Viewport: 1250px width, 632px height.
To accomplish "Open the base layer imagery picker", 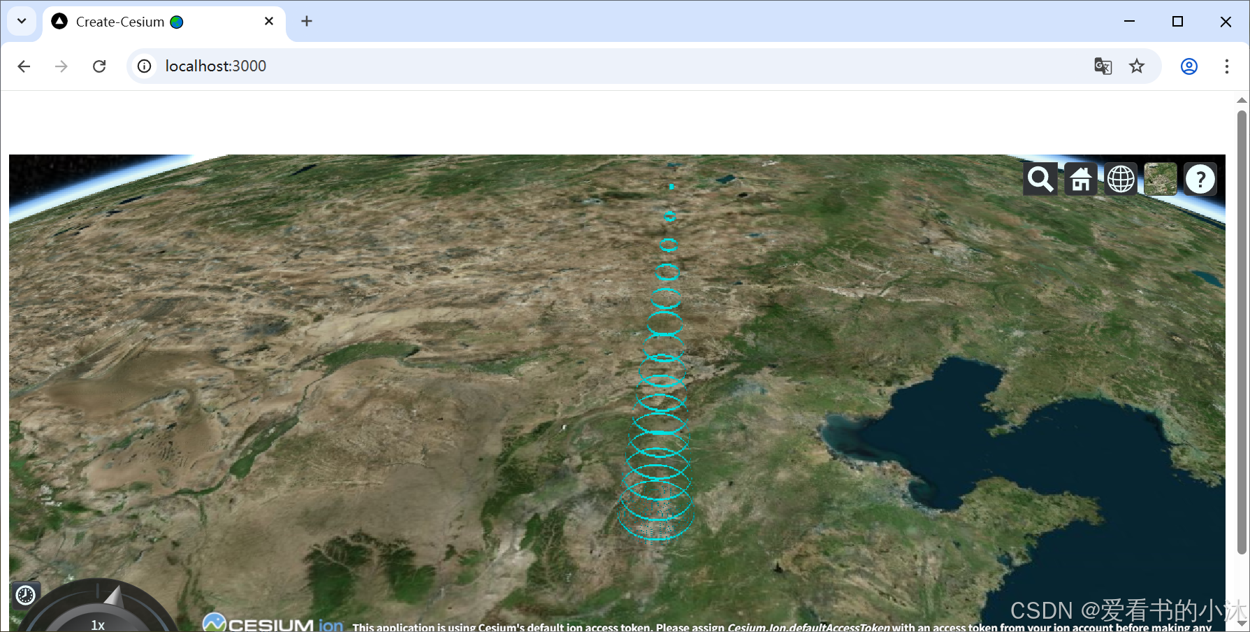I will 1161,179.
